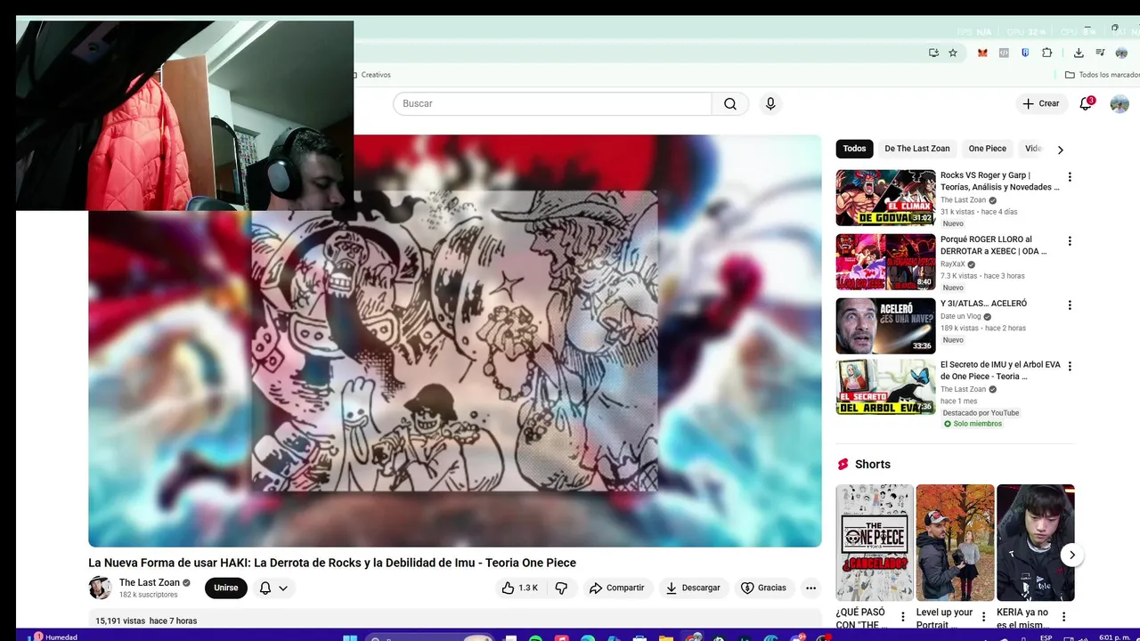Open the KERIA ya no es el mismo short
Viewport: 1140px width, 641px height.
click(1036, 543)
